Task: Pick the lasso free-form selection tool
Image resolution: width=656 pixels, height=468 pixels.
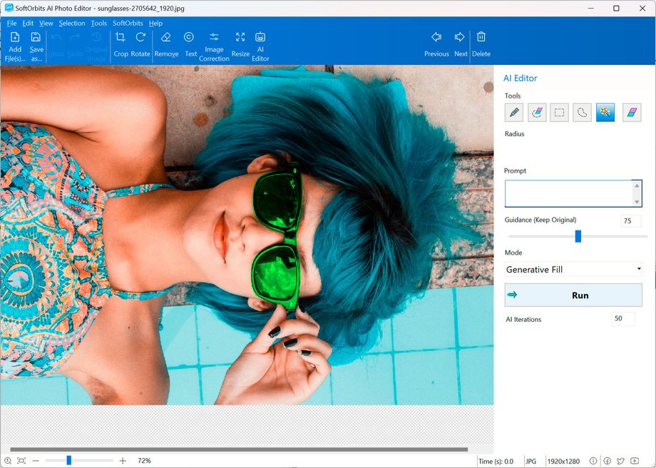Action: (x=583, y=113)
